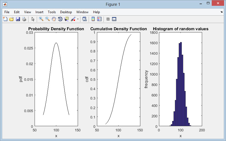Click the 'Probability Density Function' title
The width and height of the screenshot is (226, 141).
tap(56, 29)
